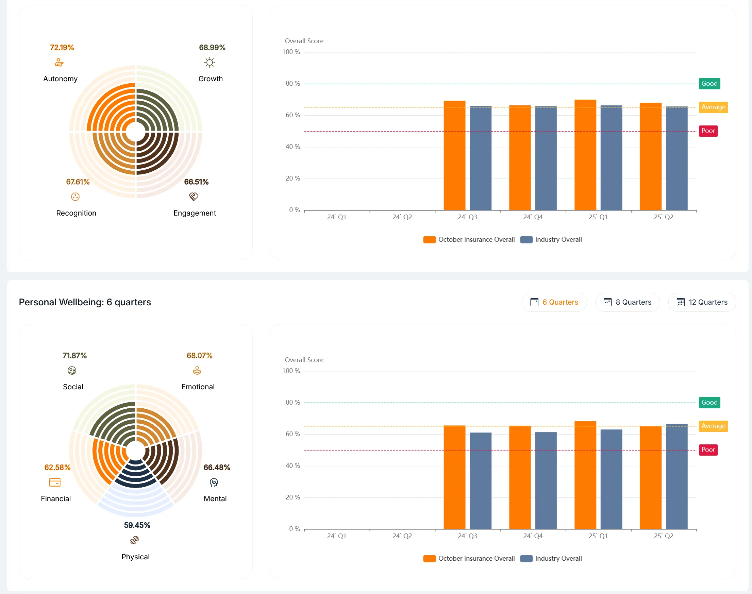Click the Mental head icon
752x594 pixels.
tap(214, 482)
